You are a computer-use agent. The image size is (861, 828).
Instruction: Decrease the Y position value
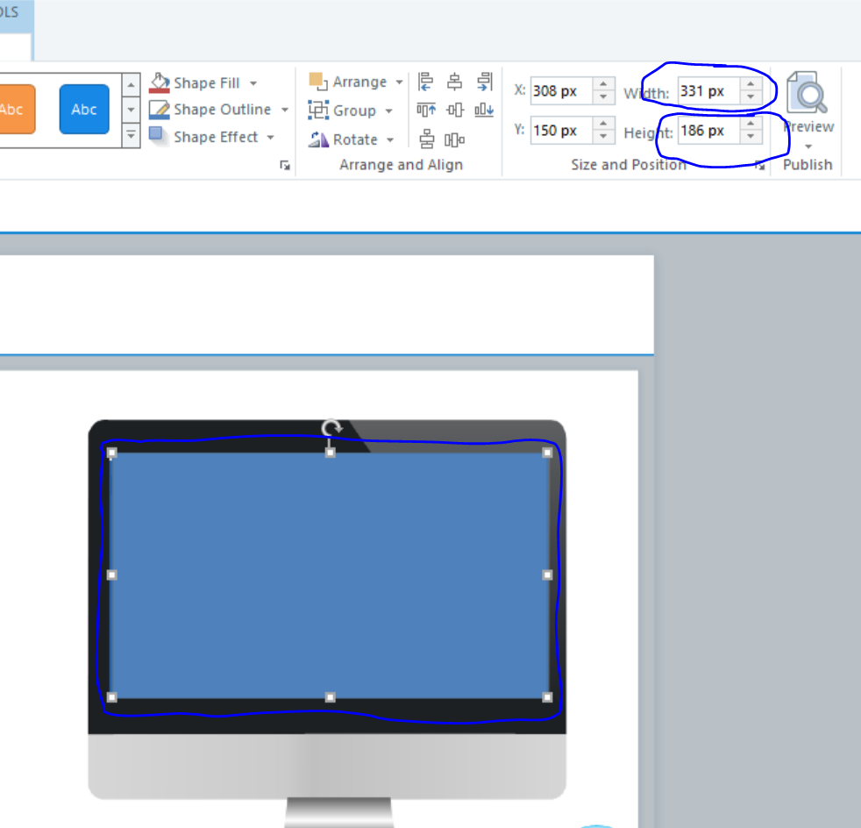click(603, 137)
